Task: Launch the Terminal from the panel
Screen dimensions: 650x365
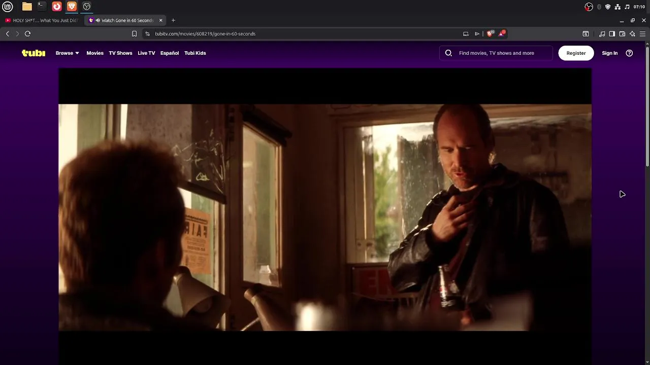Action: tap(42, 7)
